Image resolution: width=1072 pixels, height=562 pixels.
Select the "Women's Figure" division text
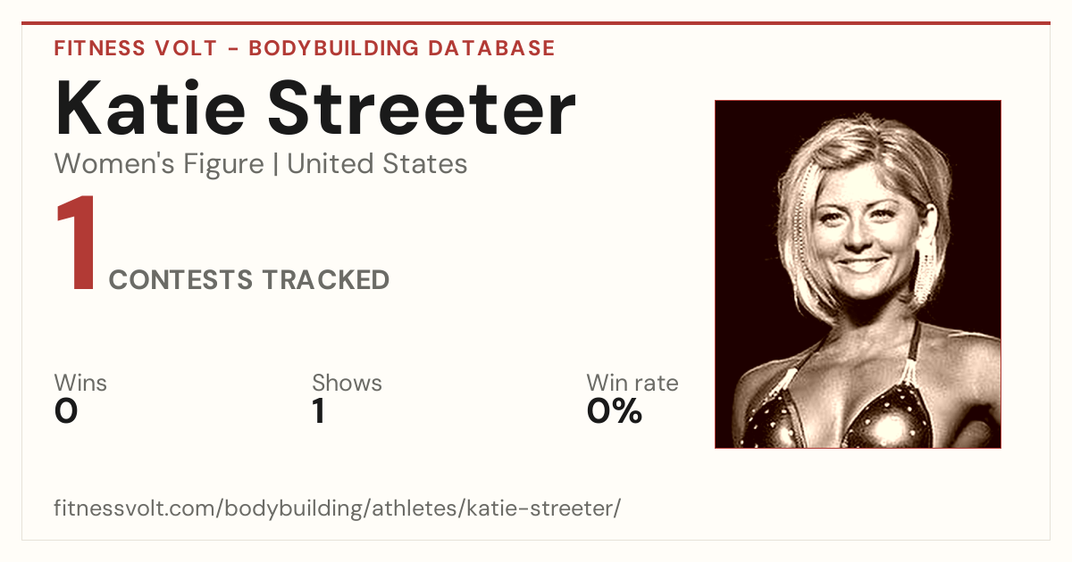pyautogui.click(x=159, y=164)
